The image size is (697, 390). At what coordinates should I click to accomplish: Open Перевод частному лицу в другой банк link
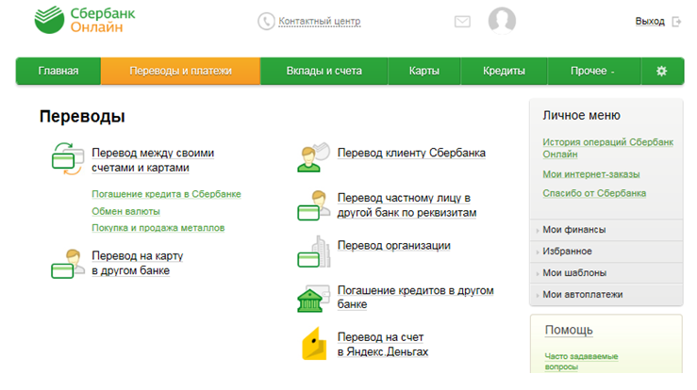click(x=407, y=205)
